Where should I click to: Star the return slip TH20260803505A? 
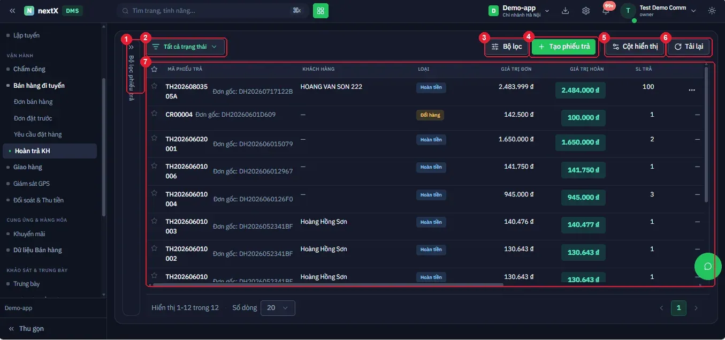[x=154, y=86]
